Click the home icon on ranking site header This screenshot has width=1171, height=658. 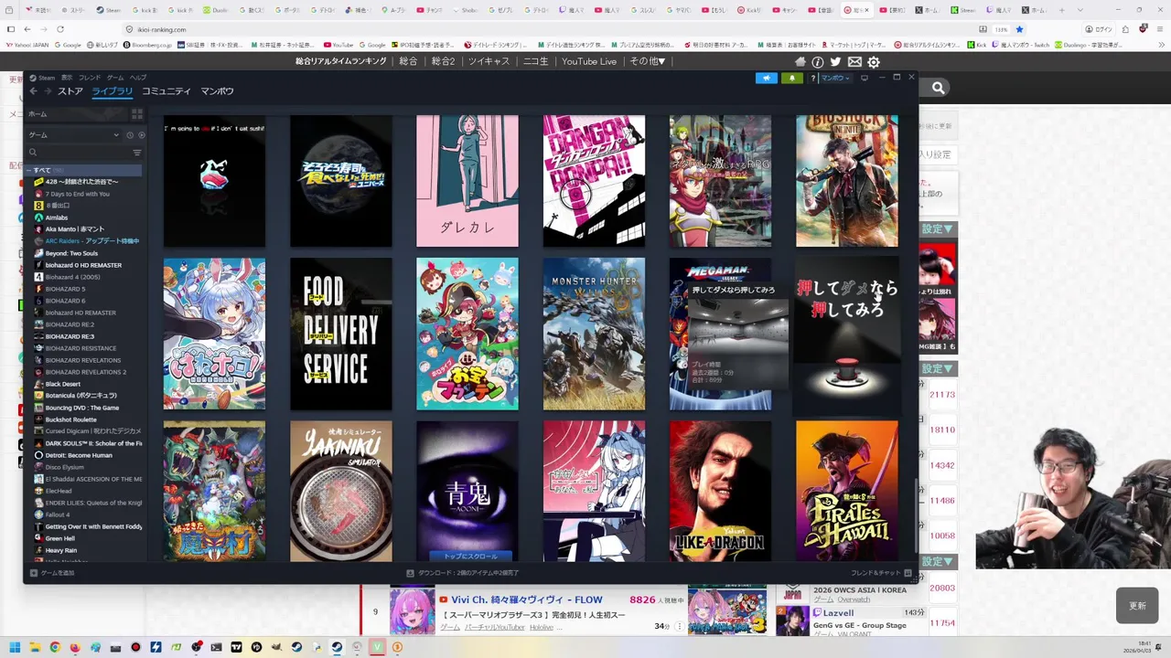pyautogui.click(x=800, y=62)
